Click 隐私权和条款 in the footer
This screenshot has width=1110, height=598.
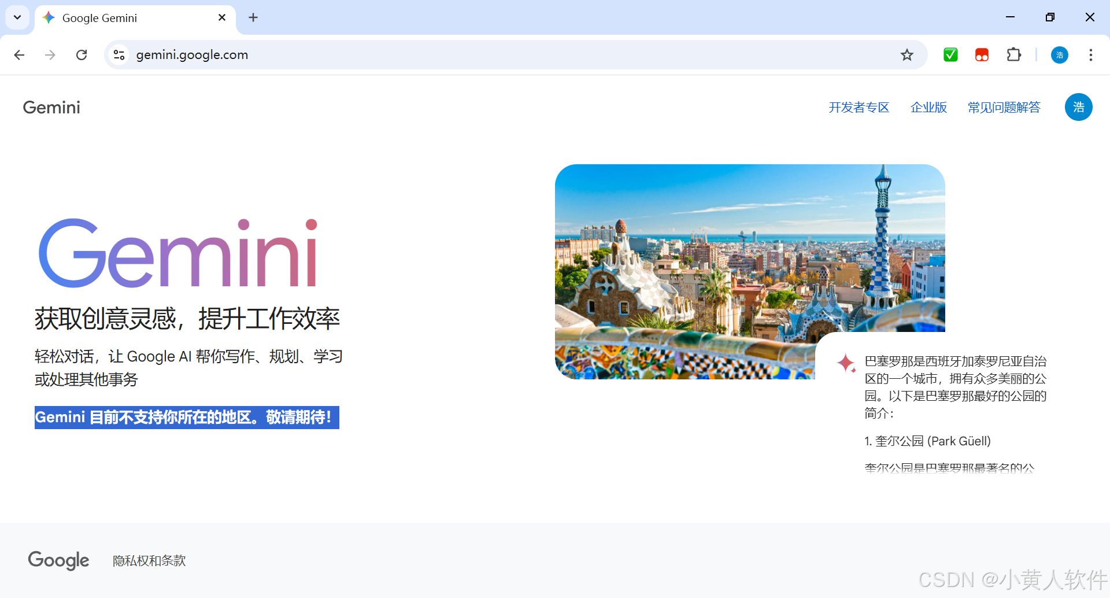coord(149,560)
